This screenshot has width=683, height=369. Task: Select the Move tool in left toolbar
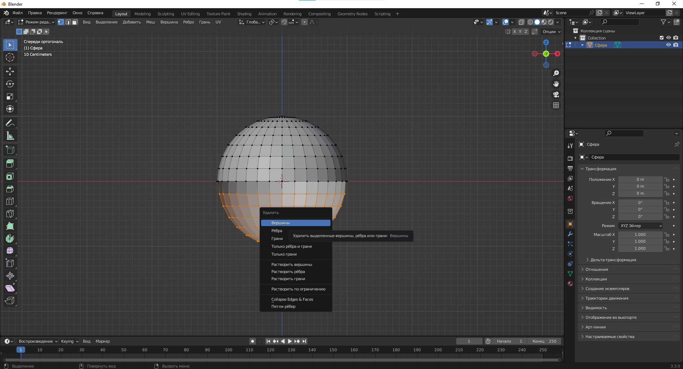point(10,71)
